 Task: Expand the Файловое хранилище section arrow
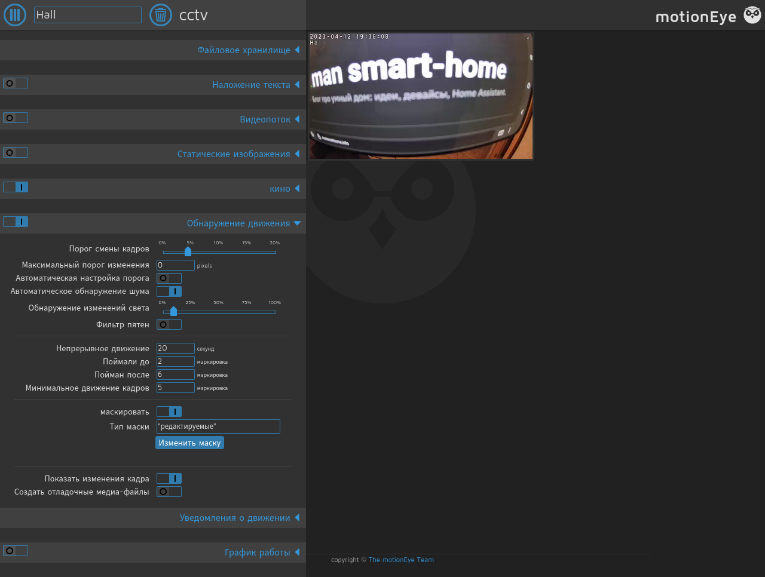click(x=297, y=50)
